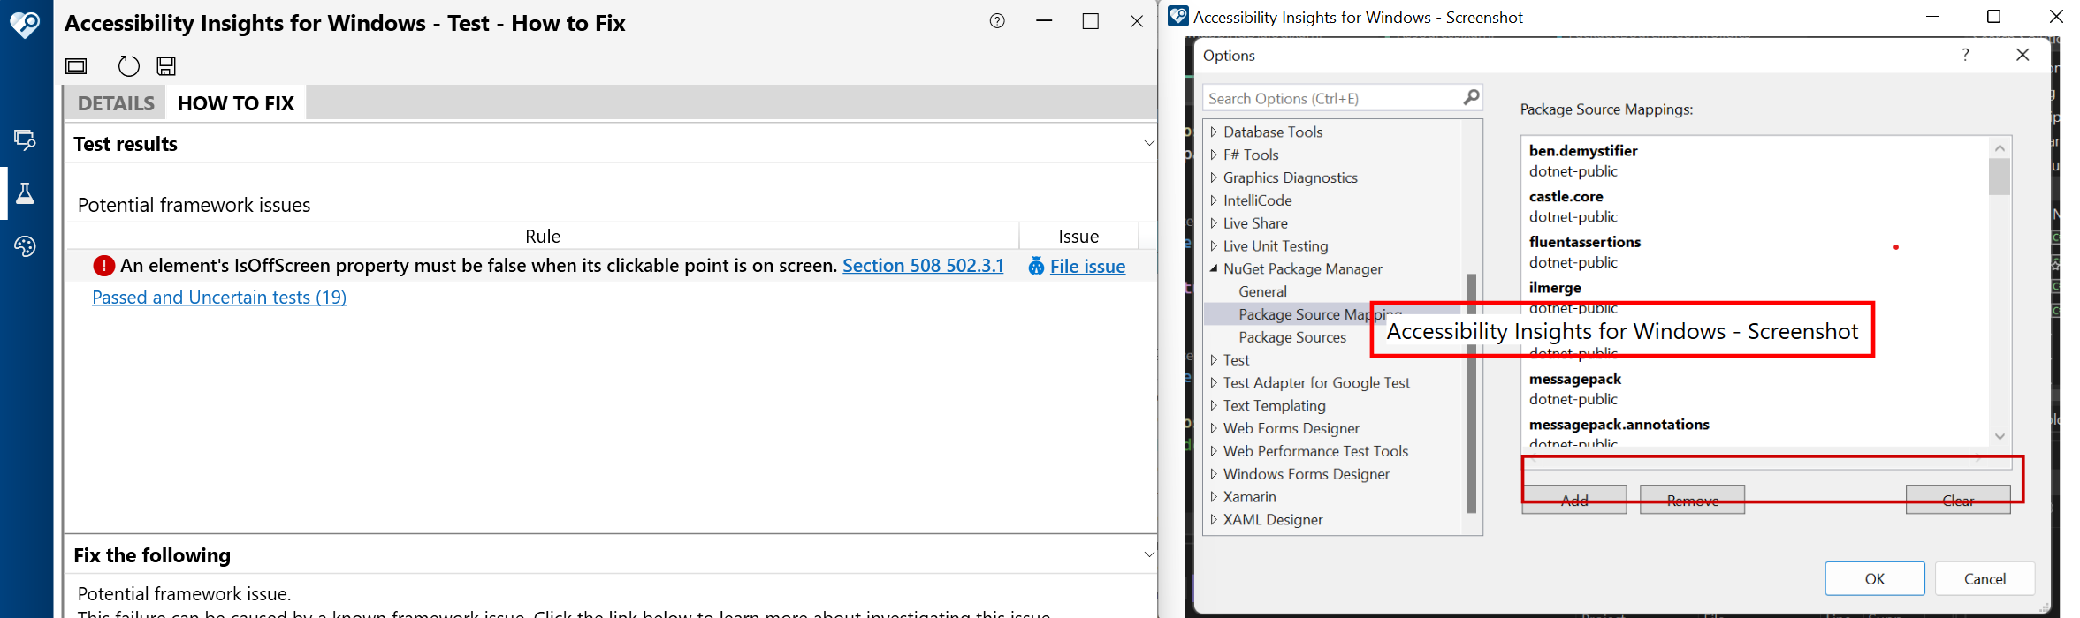Click OK in the Options dialog
This screenshot has width=2080, height=618.
coord(1874,579)
